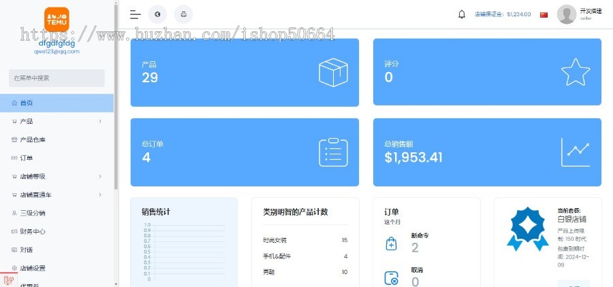
Task: Click the 类别明智的产品计数 heading
Action: (x=296, y=212)
